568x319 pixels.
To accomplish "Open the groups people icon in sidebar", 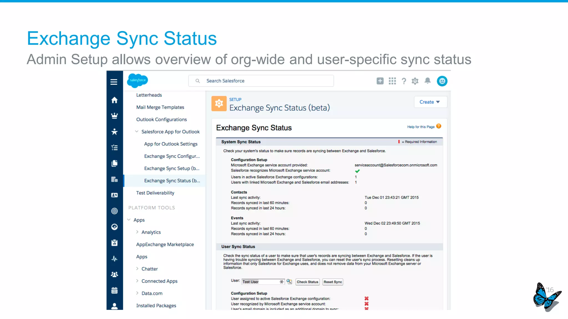I will point(114,274).
